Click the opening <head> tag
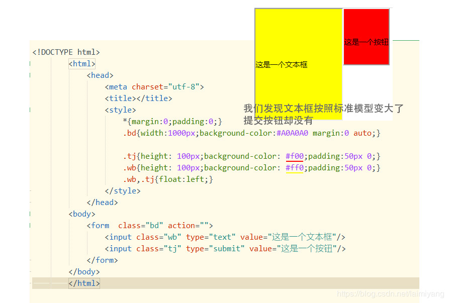 pyautogui.click(x=100, y=75)
